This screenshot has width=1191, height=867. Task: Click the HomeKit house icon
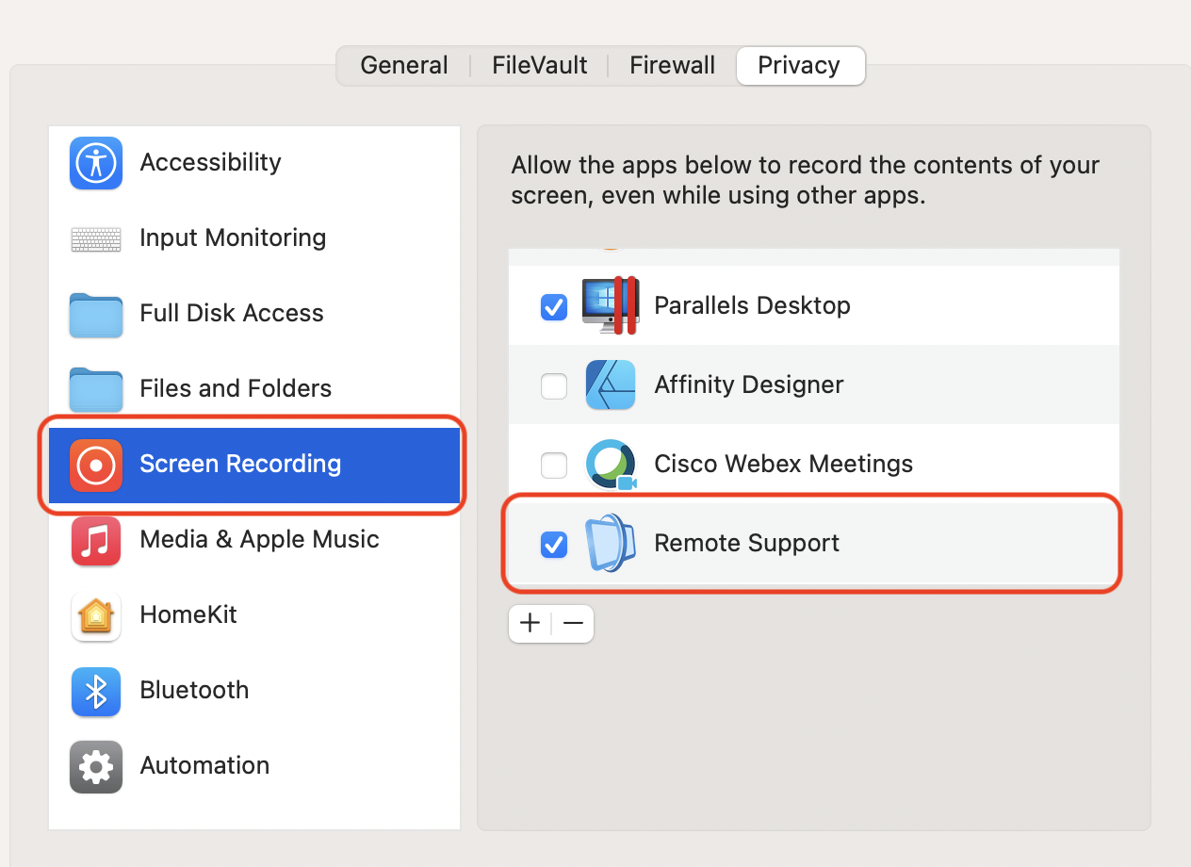(96, 616)
